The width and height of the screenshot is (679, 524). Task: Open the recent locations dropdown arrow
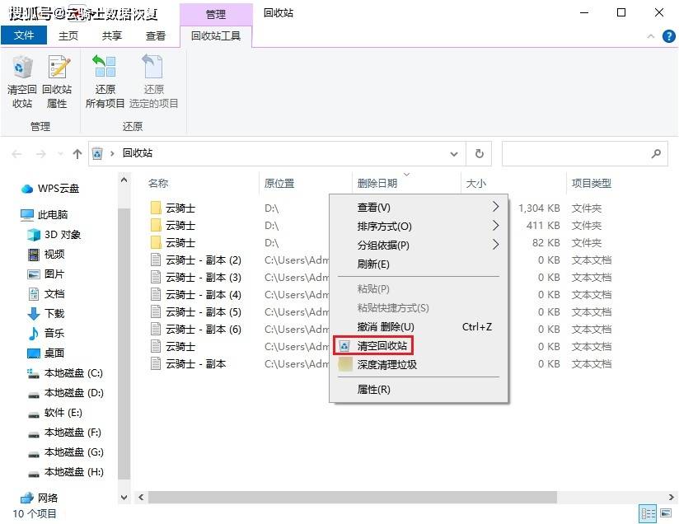(60, 154)
